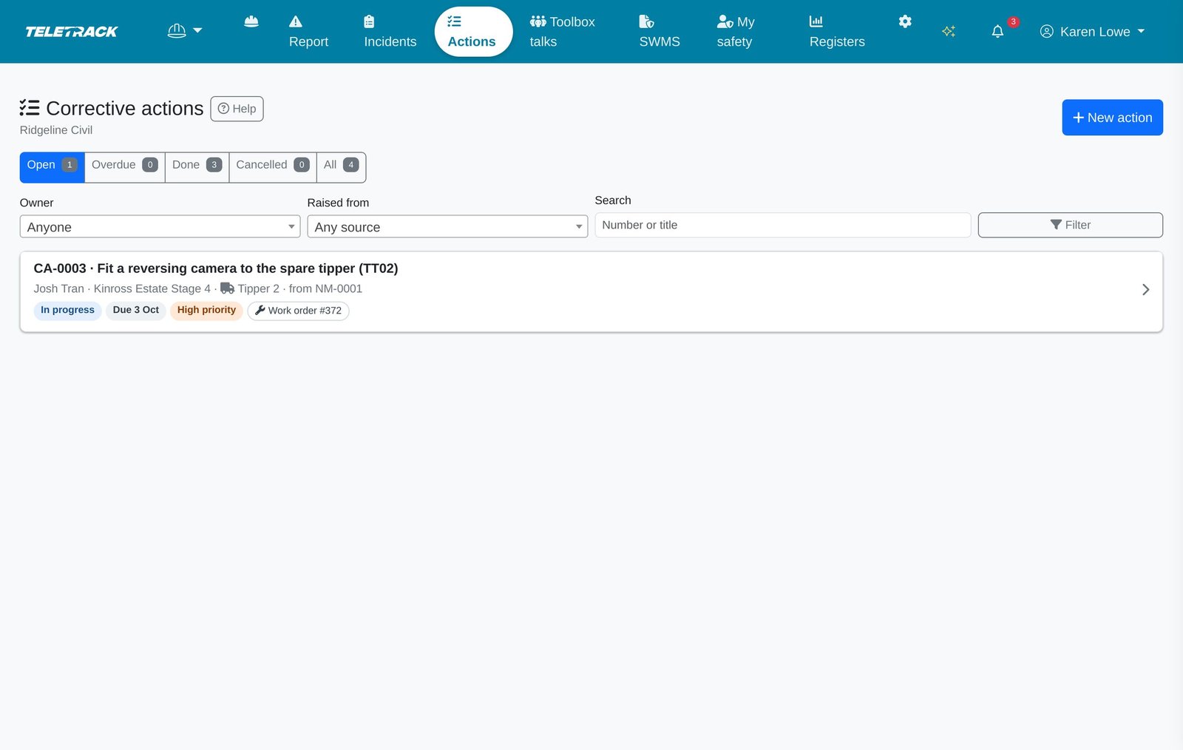Focus the Number or title search field
Image resolution: width=1183 pixels, height=750 pixels.
pos(782,225)
